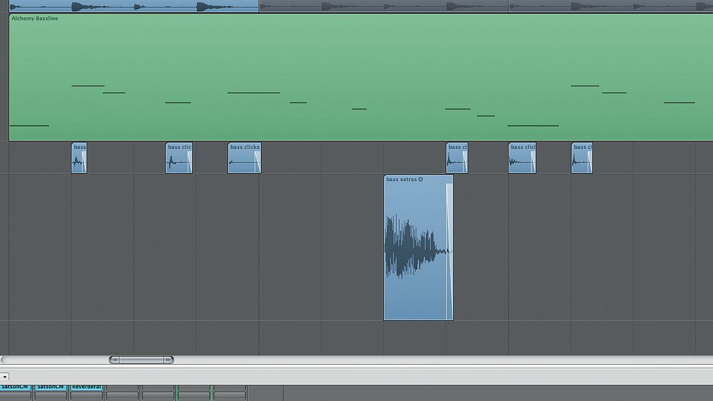Screen dimensions: 713x401
Task: Click the scrollbar's left arrow control
Action: click(x=114, y=359)
